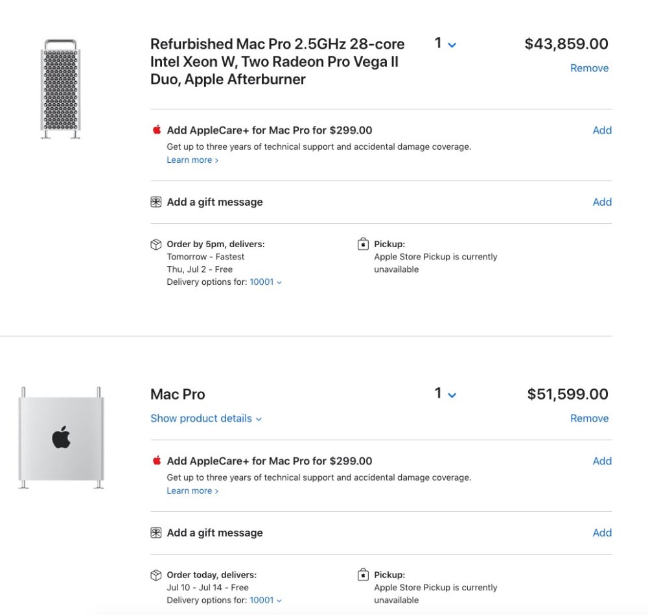Open quantity dropdown for the $51,599.00 Mac Pro
Screen dimensions: 648x615
[x=445, y=394]
